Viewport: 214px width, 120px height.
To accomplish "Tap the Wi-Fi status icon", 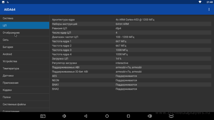I will pyautogui.click(x=200, y=2).
